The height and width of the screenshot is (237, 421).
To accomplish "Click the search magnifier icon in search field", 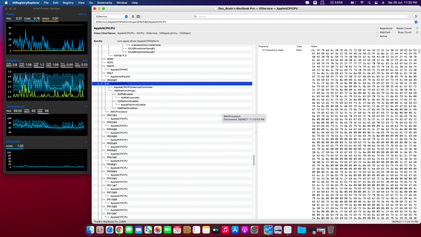I will coord(195,16).
